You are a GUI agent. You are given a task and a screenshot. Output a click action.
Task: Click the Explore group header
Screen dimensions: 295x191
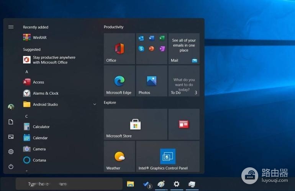coord(110,103)
